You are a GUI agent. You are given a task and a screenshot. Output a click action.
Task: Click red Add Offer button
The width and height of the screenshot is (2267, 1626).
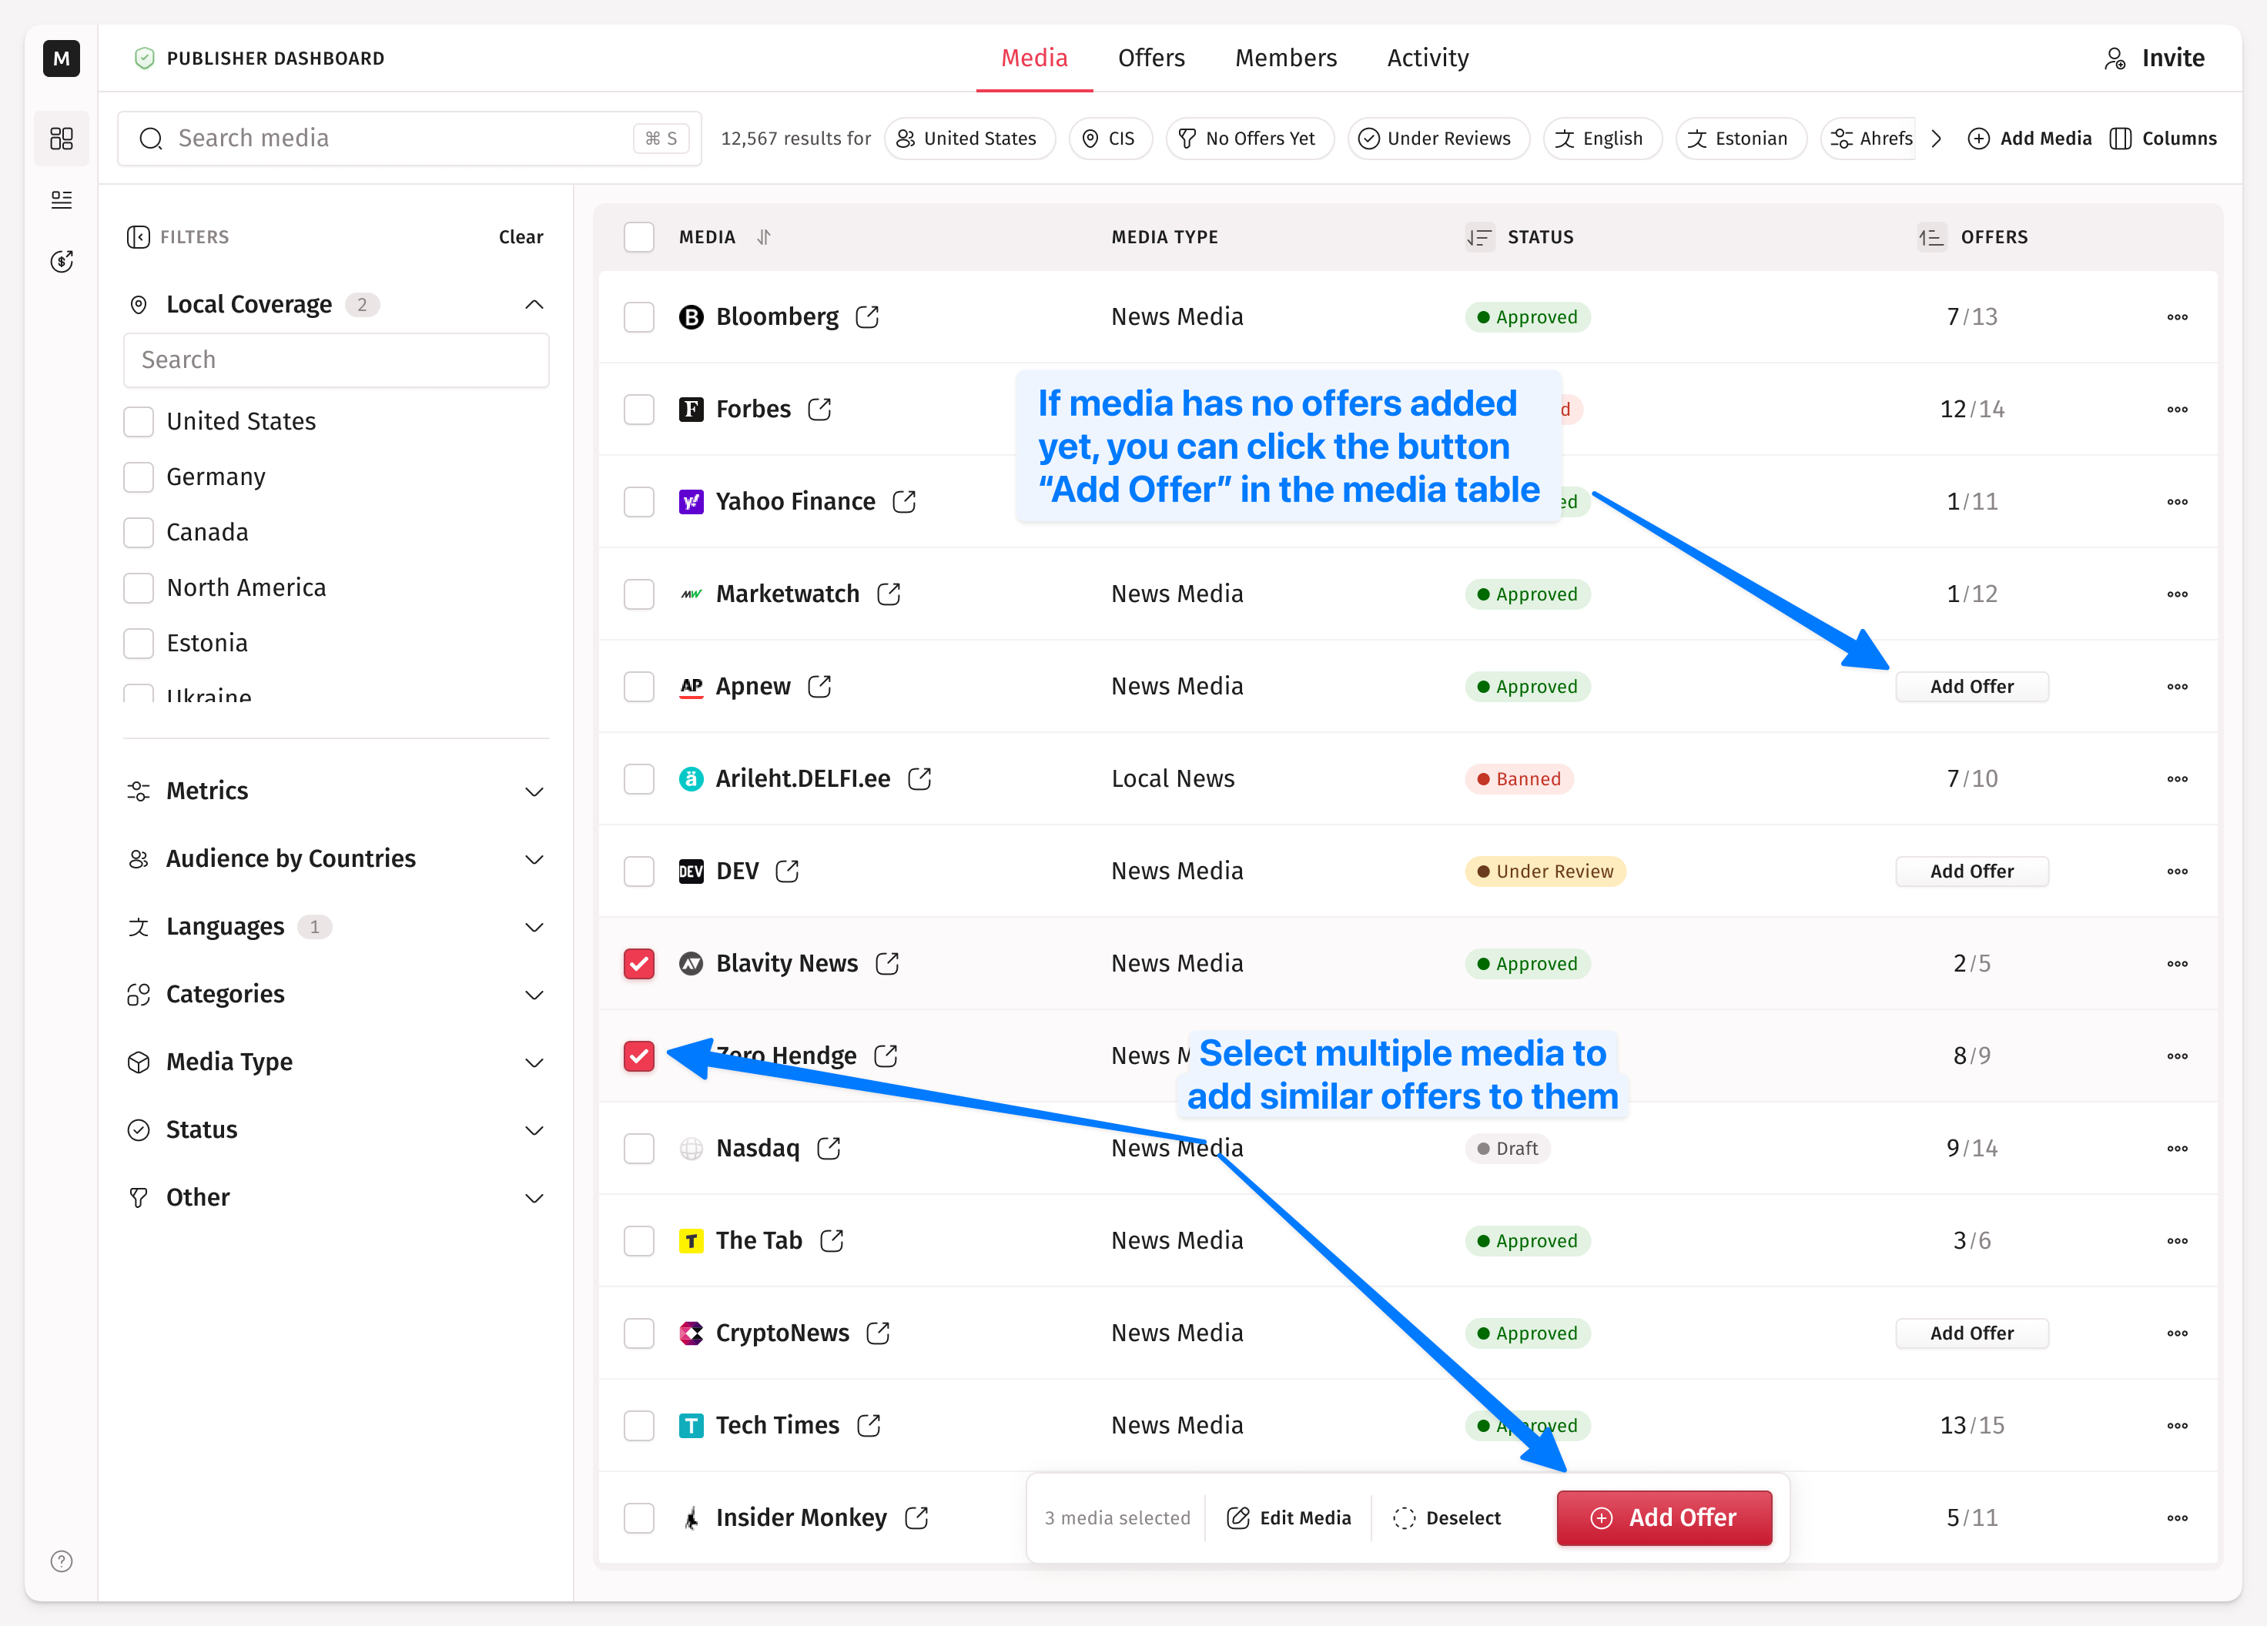pos(1664,1517)
